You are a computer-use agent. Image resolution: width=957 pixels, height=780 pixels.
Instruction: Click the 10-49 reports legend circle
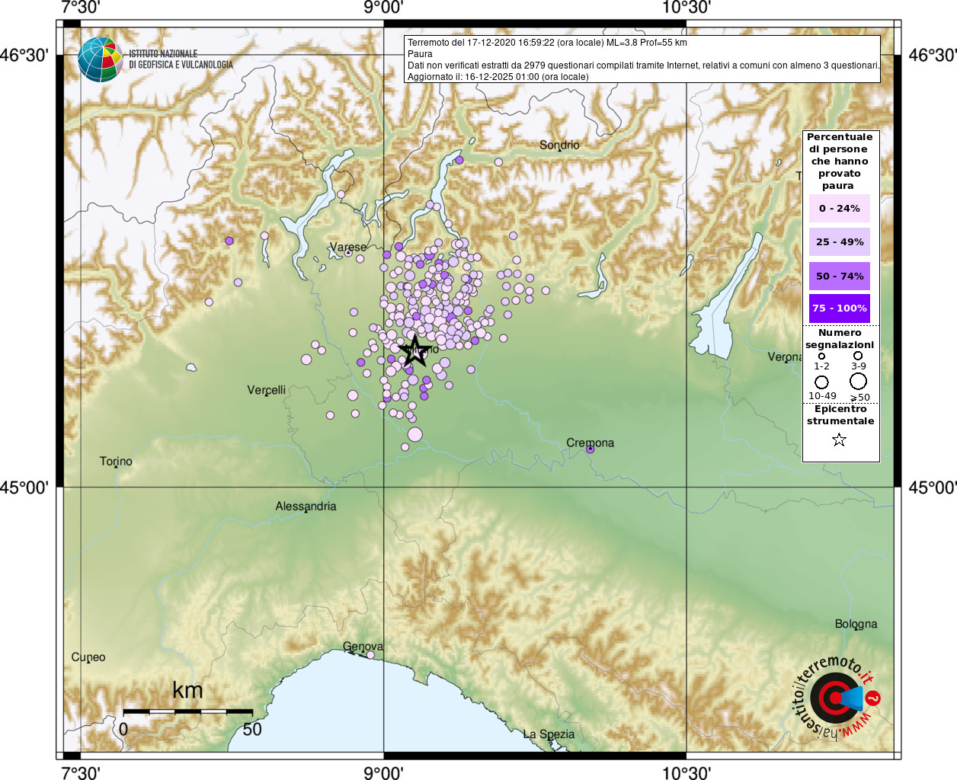pos(821,382)
